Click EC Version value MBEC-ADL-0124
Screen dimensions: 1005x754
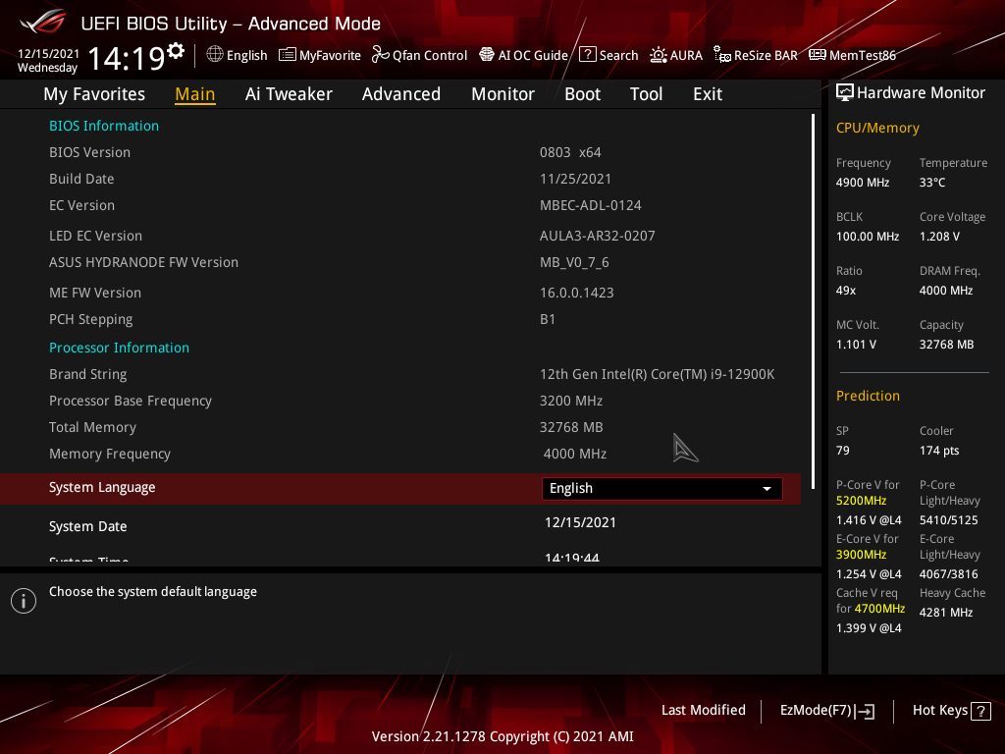(590, 205)
